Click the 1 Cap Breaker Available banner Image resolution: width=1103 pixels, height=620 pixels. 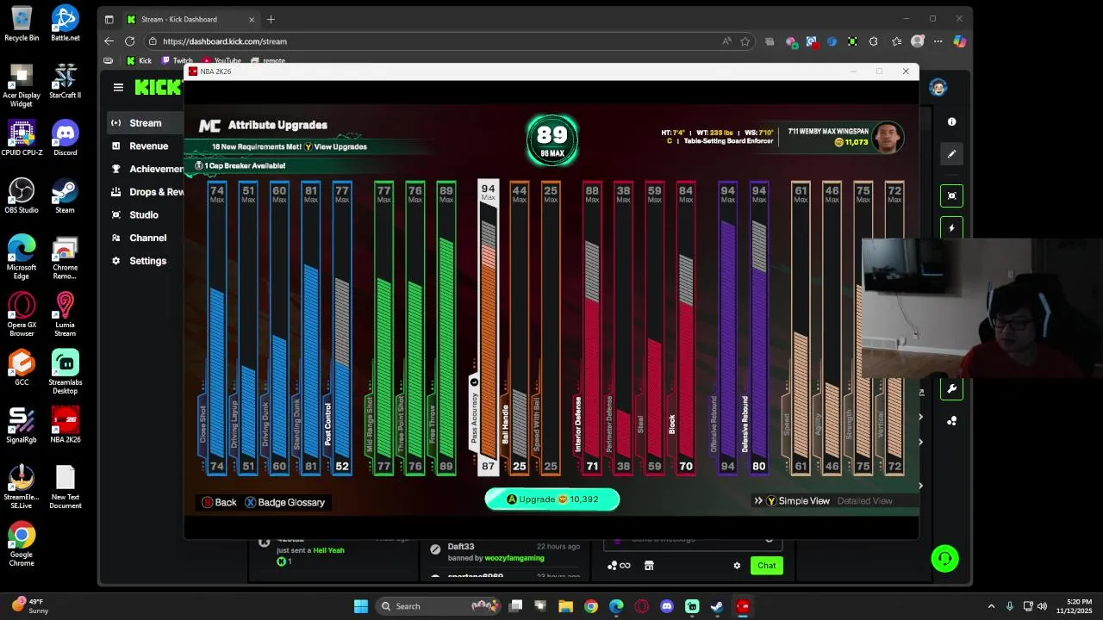240,165
